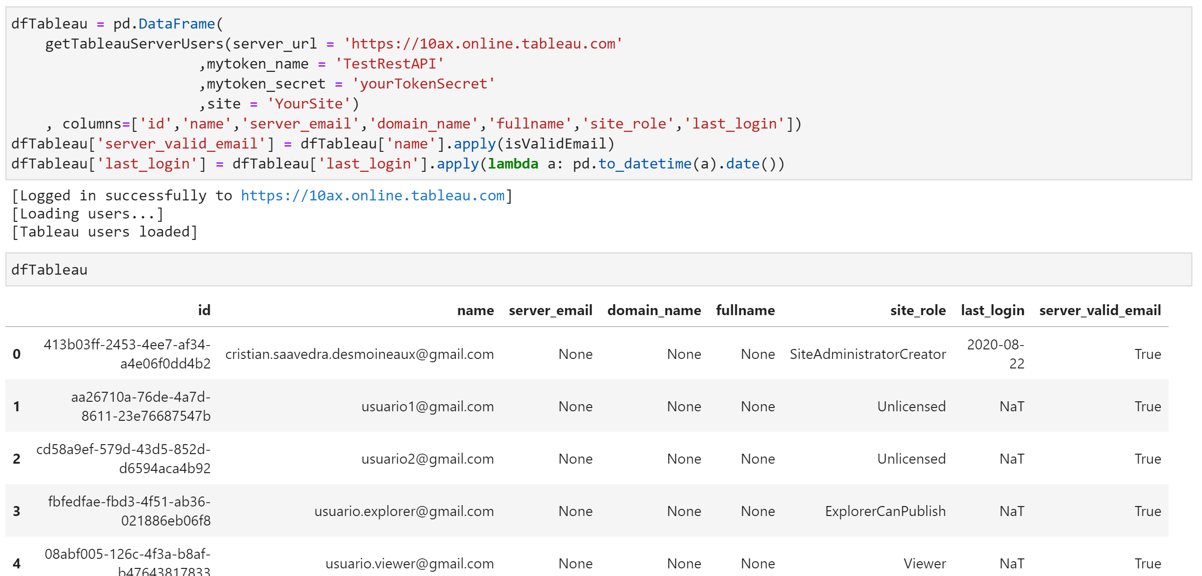Click the "fullname" column header
This screenshot has height=576, width=1202.
coord(745,310)
